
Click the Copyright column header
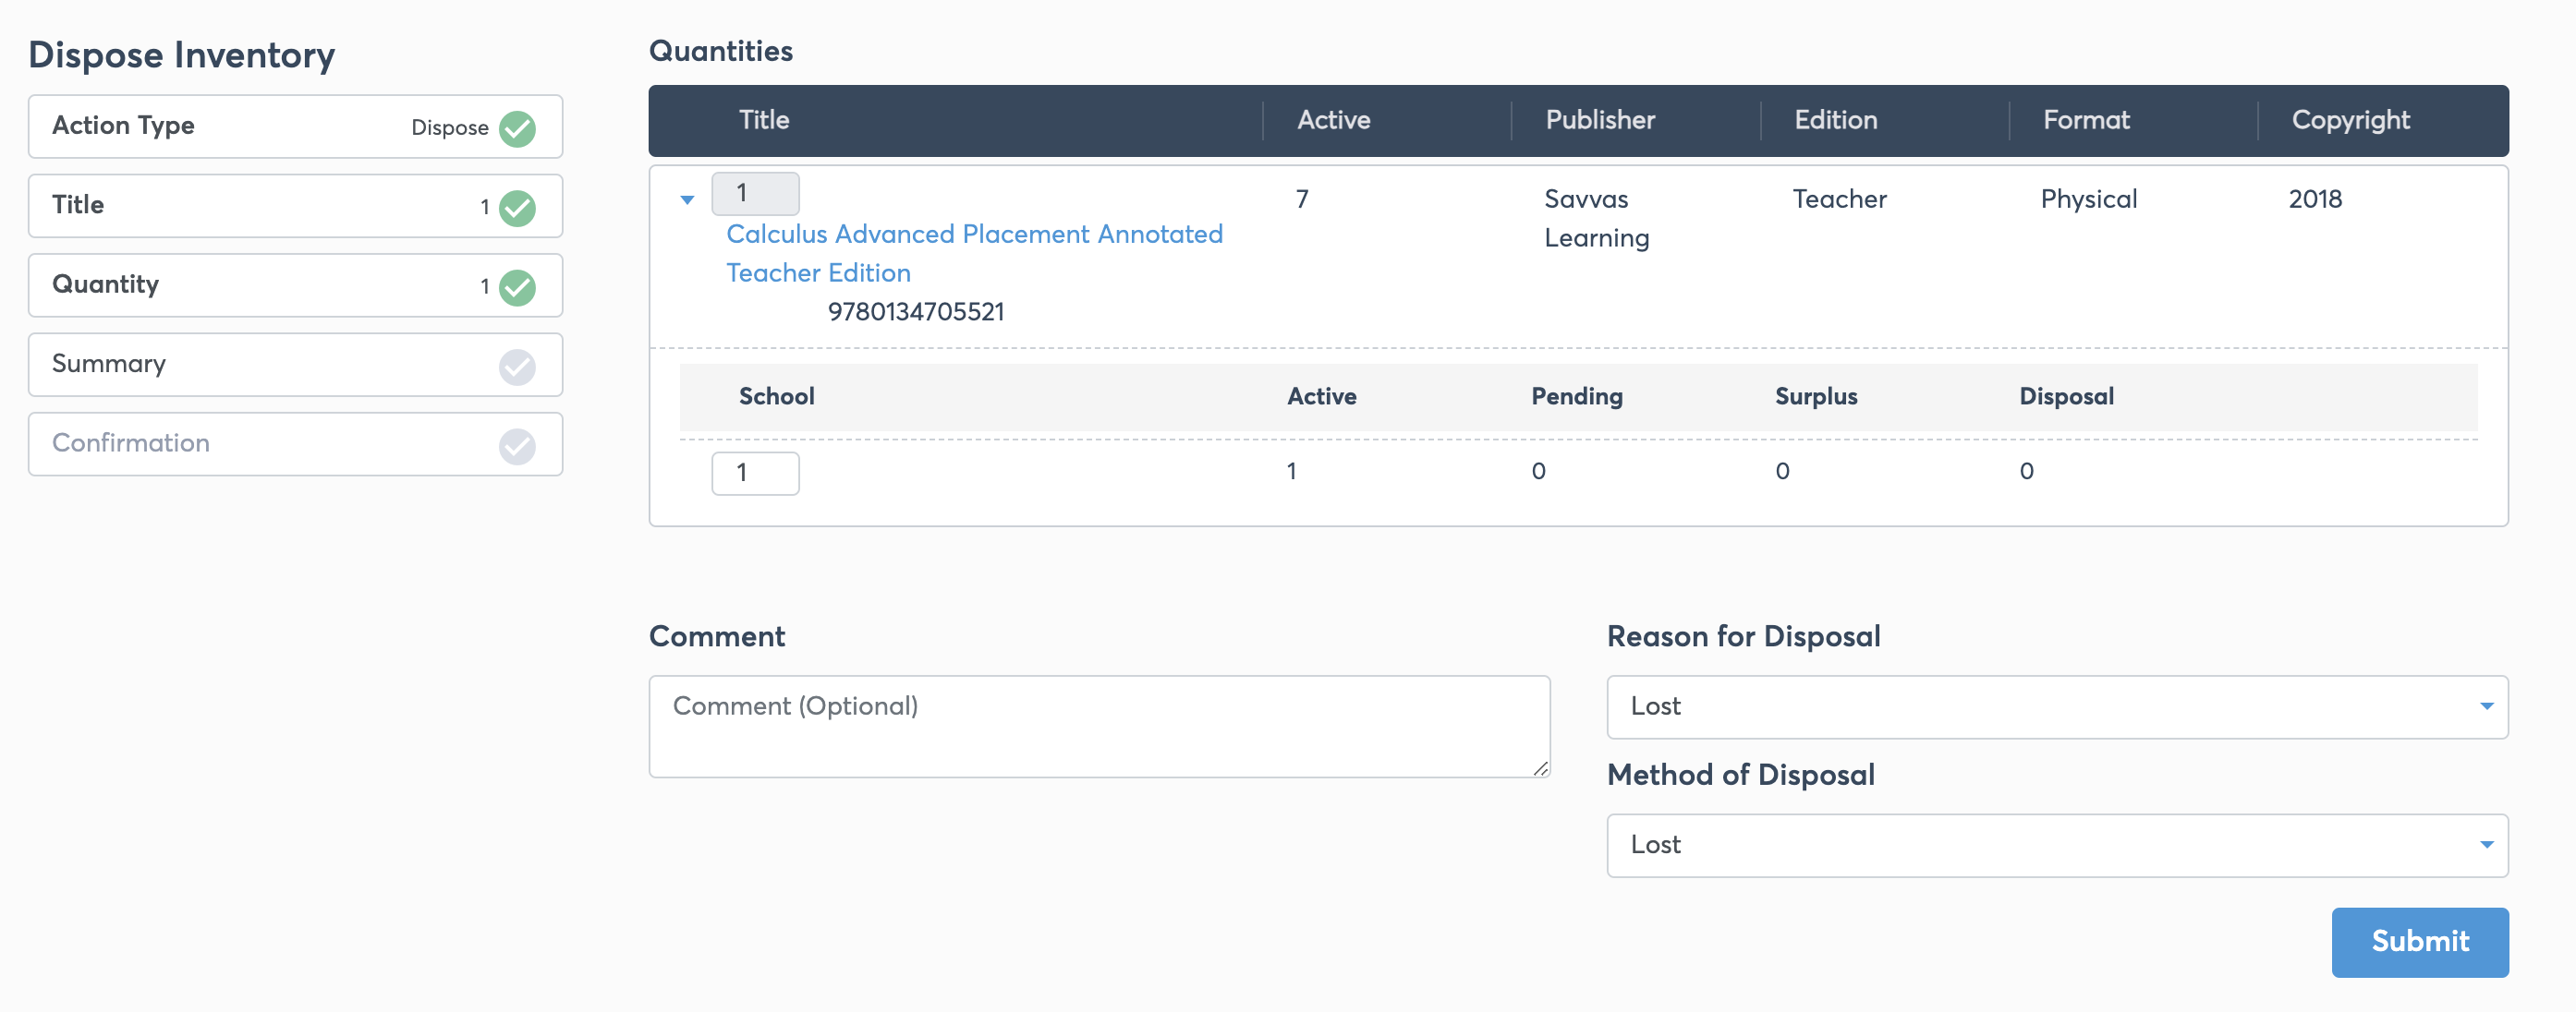[x=2349, y=120]
